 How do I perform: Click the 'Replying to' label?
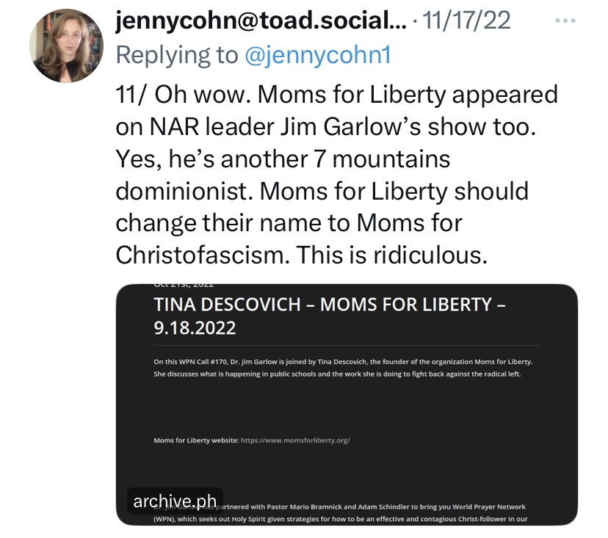coord(176,55)
